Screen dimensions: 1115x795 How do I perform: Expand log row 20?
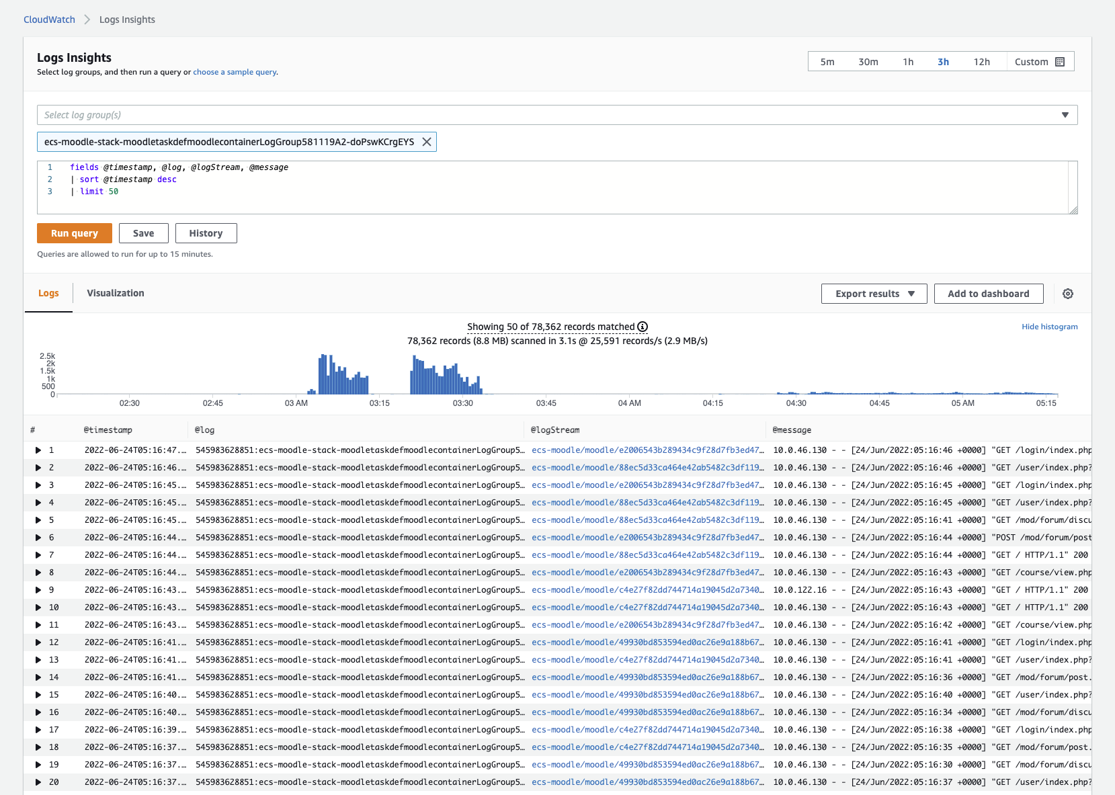coord(38,782)
